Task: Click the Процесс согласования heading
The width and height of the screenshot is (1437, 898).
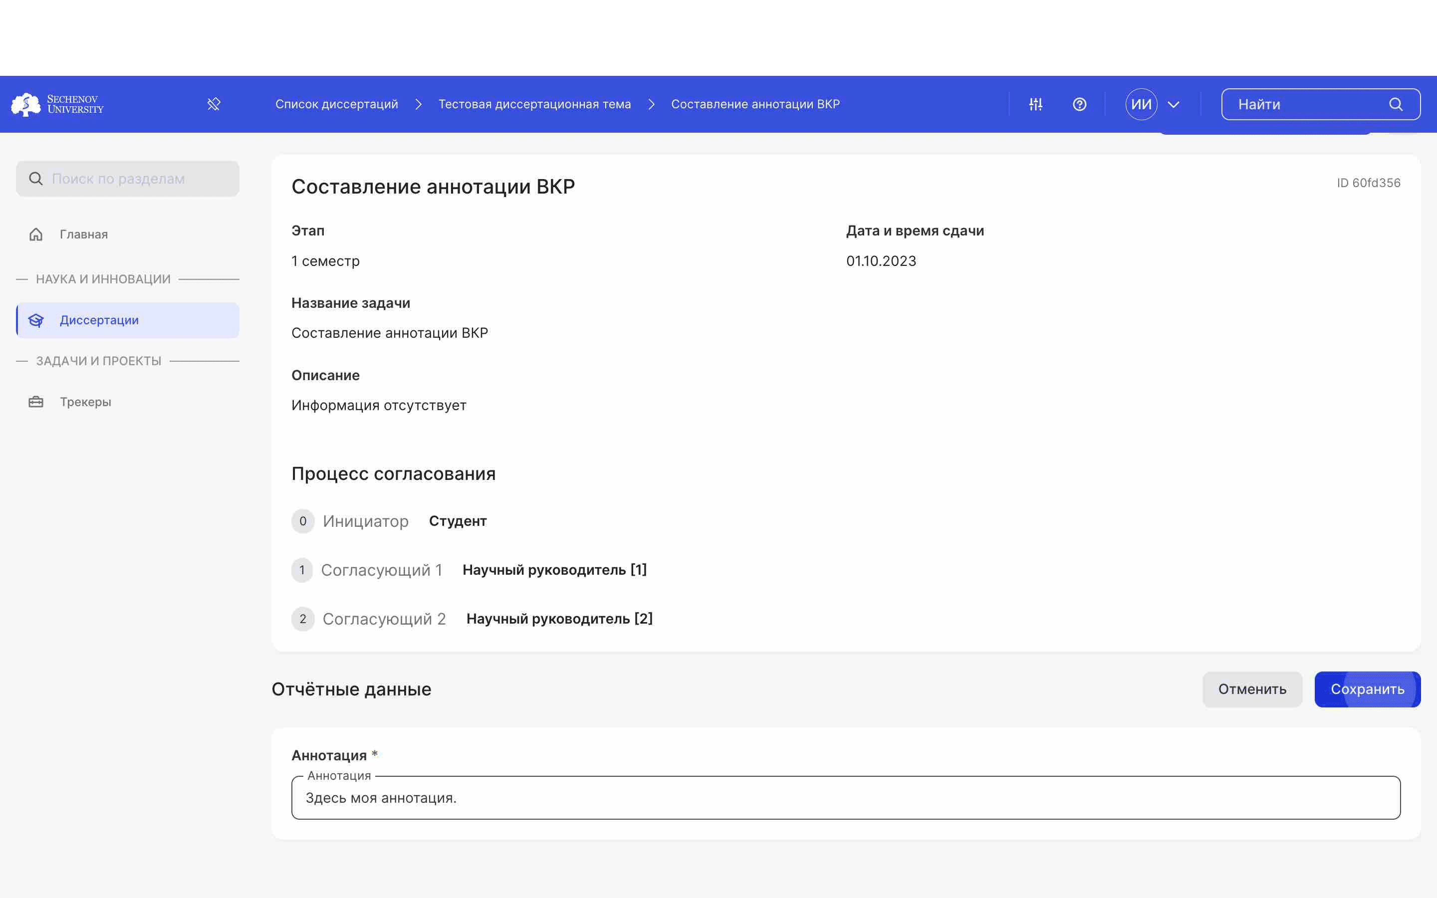Action: (394, 473)
